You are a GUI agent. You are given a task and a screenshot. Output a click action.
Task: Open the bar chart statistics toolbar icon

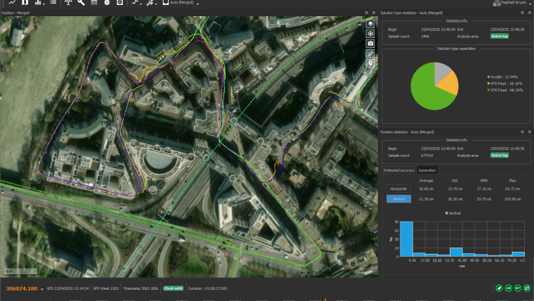pos(38,2)
